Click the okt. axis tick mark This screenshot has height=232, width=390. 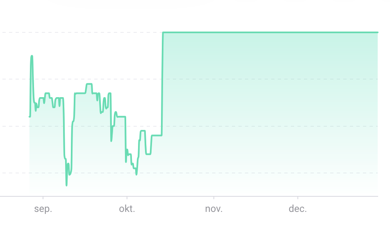coord(127,198)
